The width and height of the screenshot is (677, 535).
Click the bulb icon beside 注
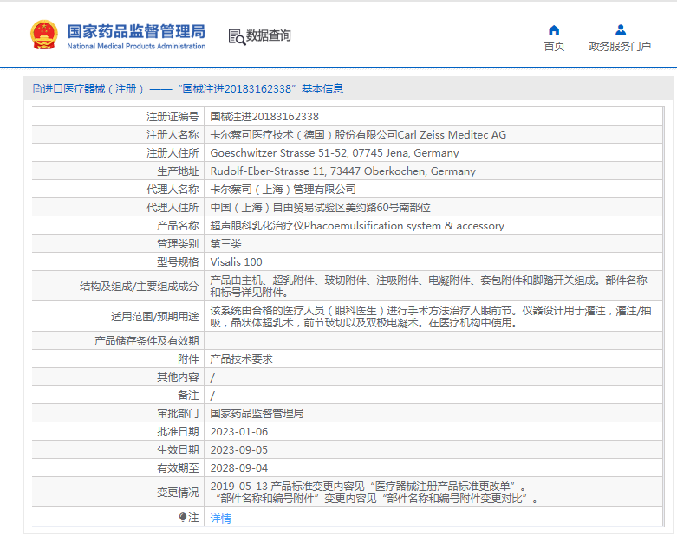click(183, 517)
